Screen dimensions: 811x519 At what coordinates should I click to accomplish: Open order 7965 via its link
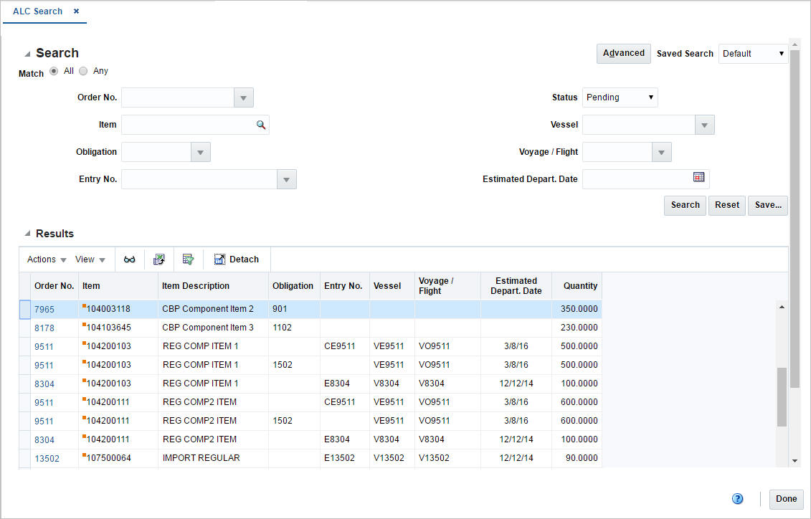[x=44, y=309]
